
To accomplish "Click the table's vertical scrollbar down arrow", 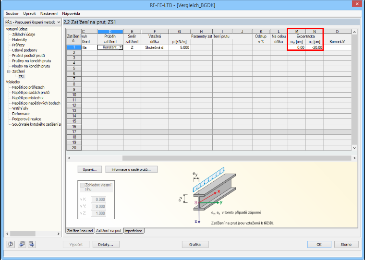I will click(354, 148).
